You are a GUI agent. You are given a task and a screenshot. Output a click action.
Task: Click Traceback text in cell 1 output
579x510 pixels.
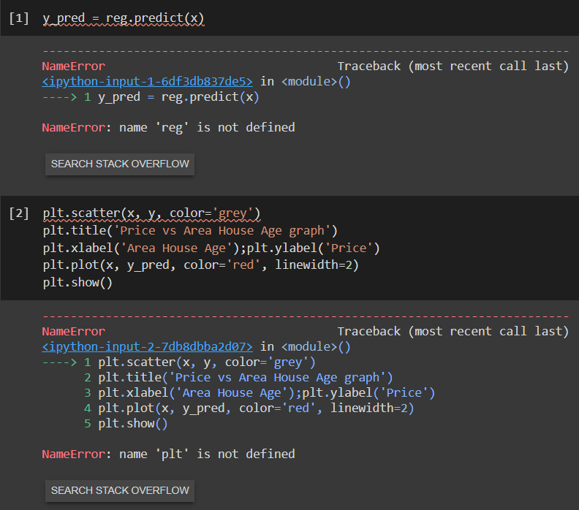[453, 66]
